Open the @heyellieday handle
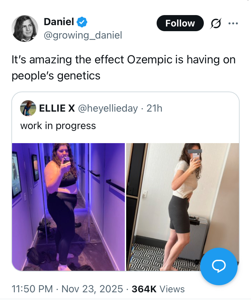Viewport: 251px width, 302px height. coord(108,108)
